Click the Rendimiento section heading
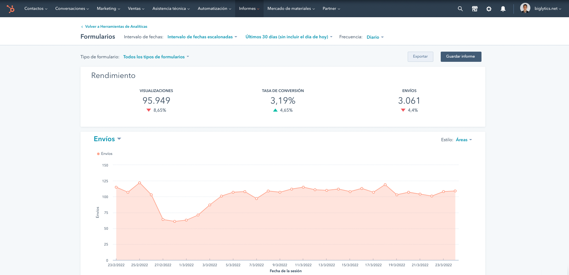This screenshot has height=275, width=569. tap(113, 76)
